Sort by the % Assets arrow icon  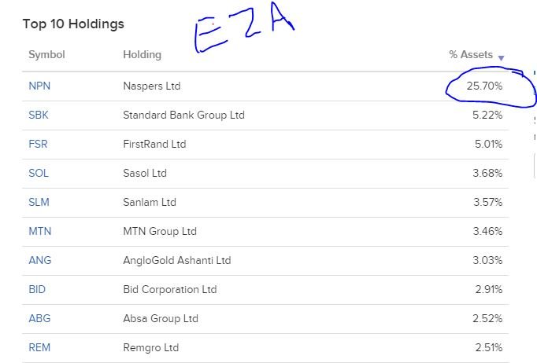tap(501, 58)
